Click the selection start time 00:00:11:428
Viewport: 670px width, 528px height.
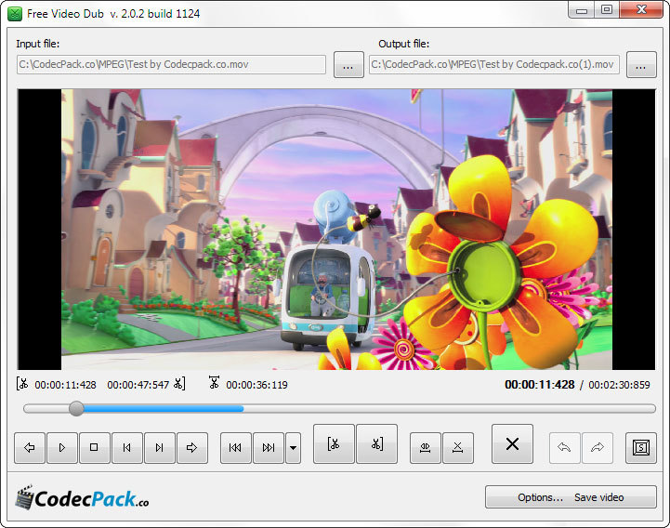(65, 385)
